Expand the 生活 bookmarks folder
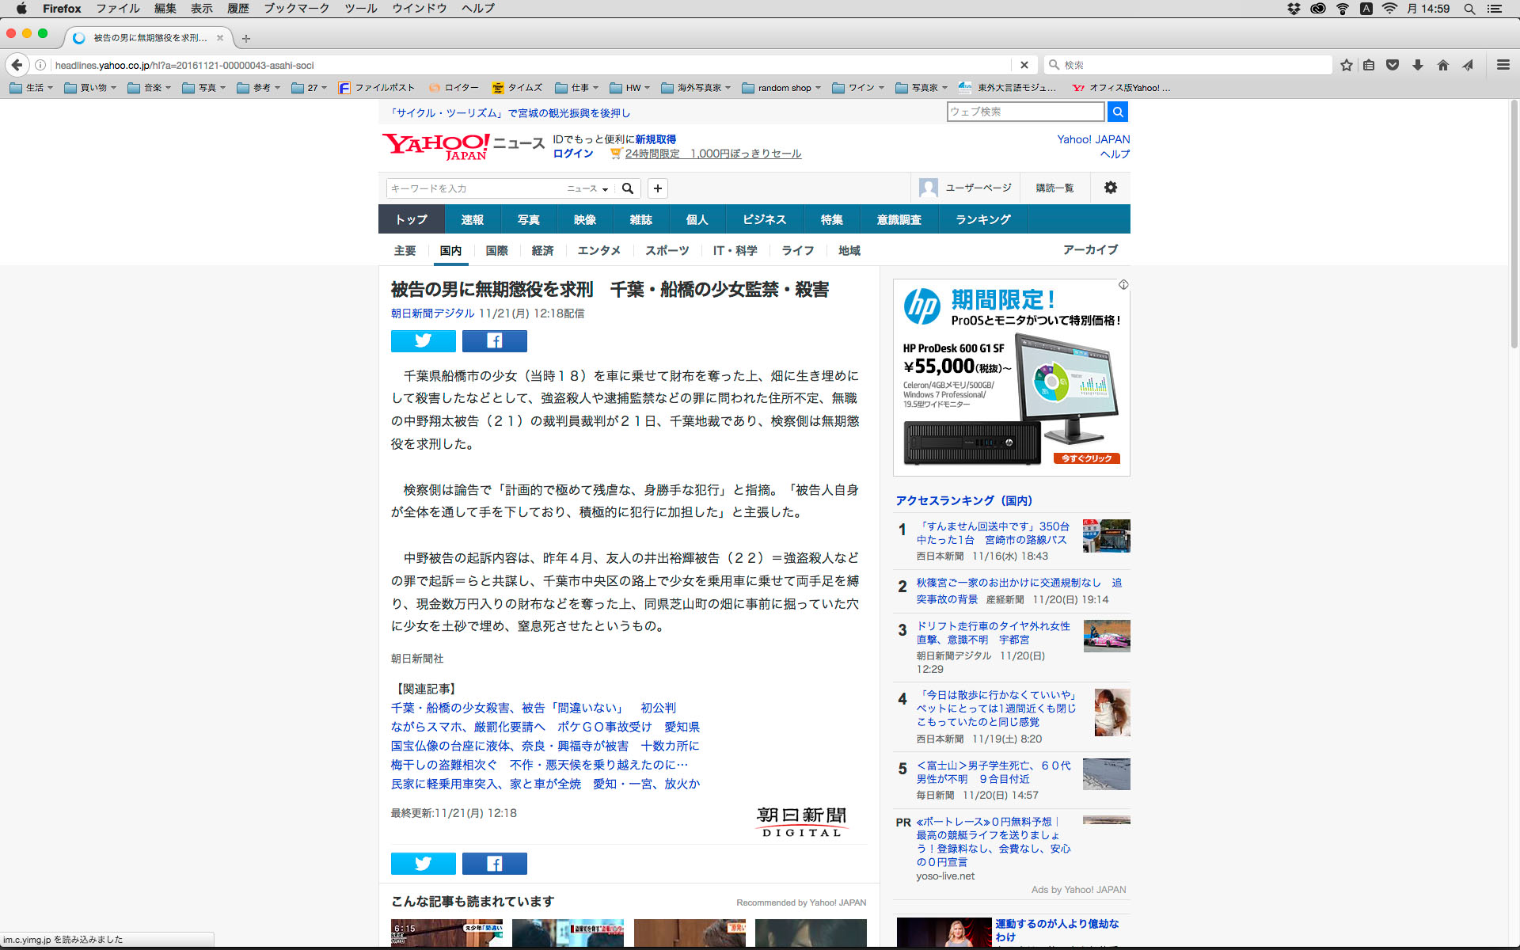Image resolution: width=1520 pixels, height=950 pixels. [32, 88]
